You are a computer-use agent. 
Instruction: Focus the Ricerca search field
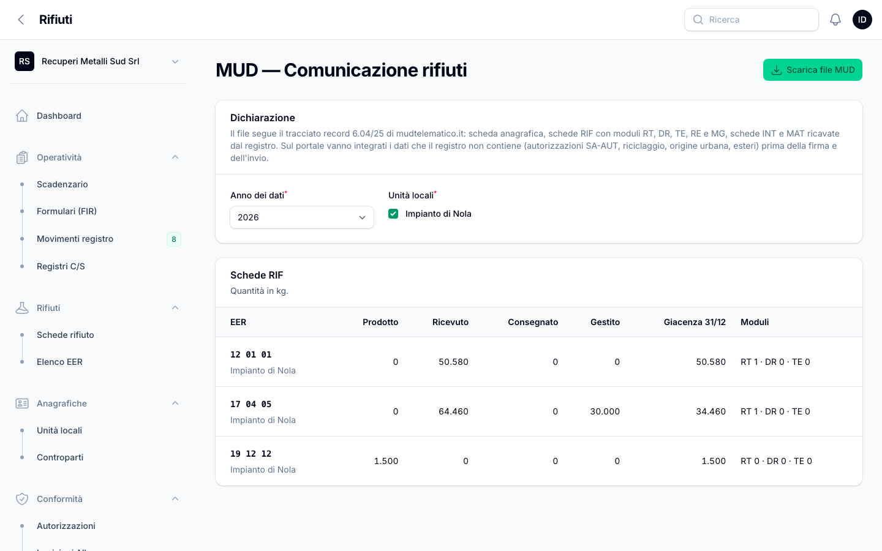(x=752, y=20)
